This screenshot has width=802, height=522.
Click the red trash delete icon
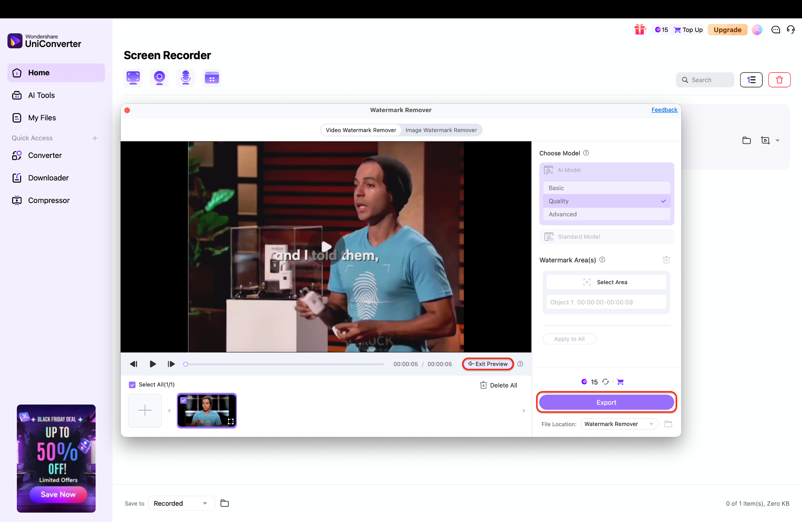click(x=779, y=80)
